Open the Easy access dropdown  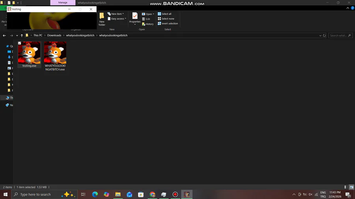point(117,19)
